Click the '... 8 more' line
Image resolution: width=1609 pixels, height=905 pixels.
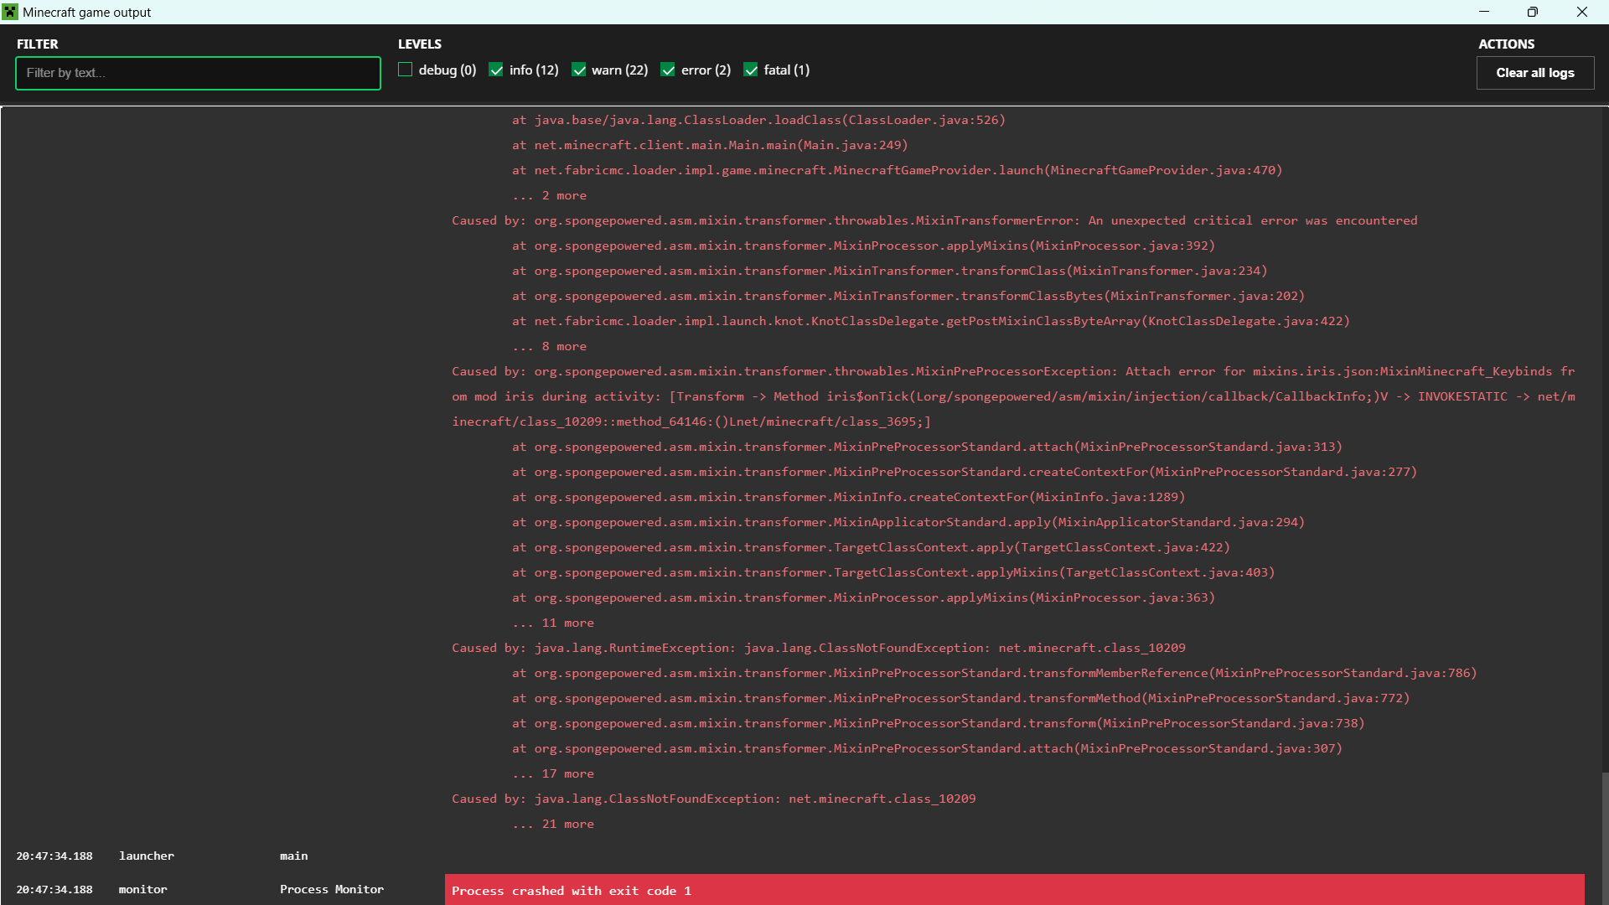(550, 346)
